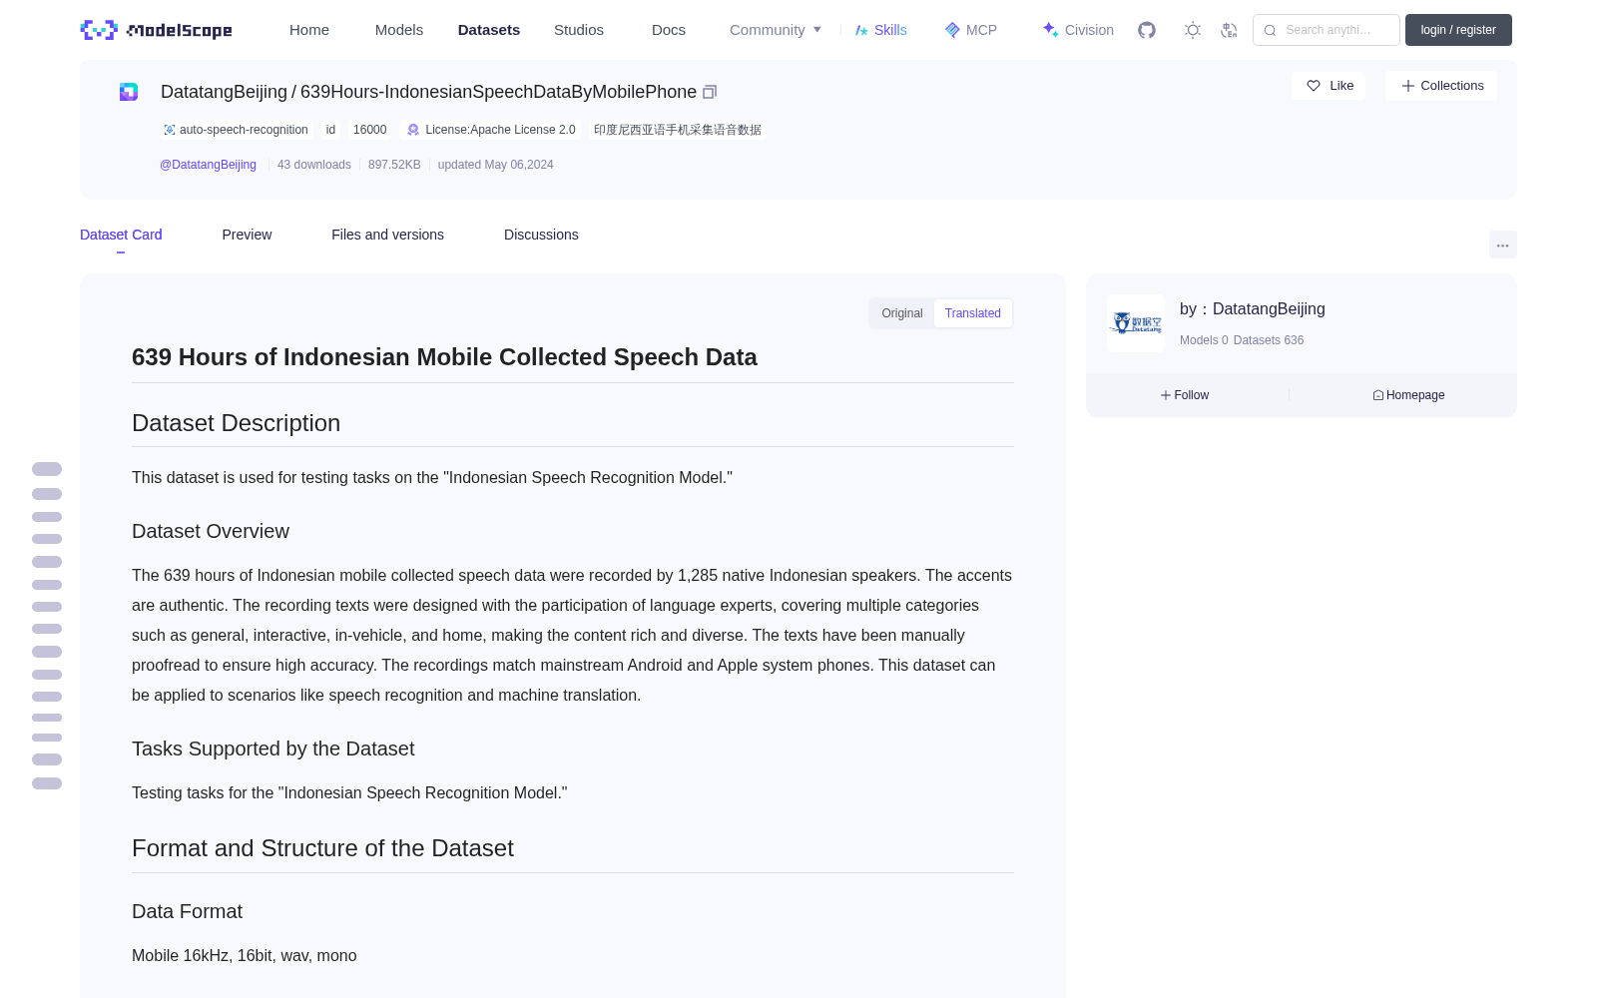Switch card text to Original
1597x998 pixels.
coord(902,313)
